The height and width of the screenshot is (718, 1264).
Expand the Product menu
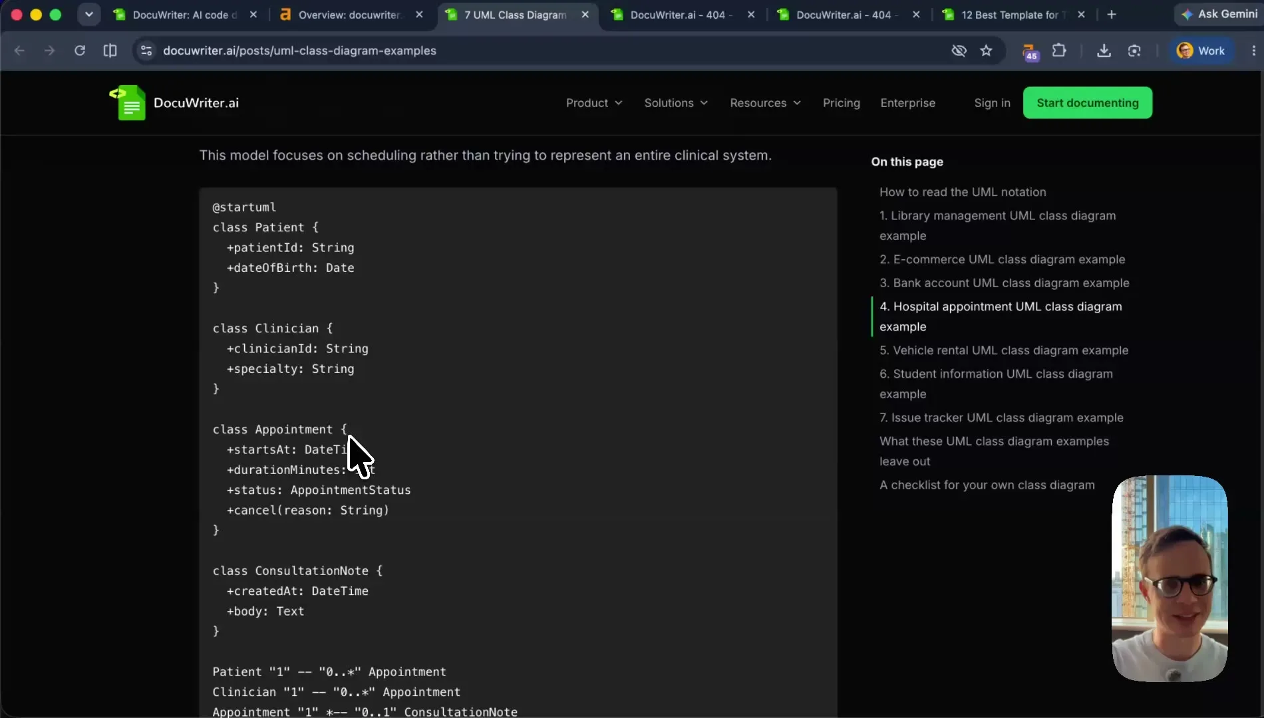click(x=594, y=103)
